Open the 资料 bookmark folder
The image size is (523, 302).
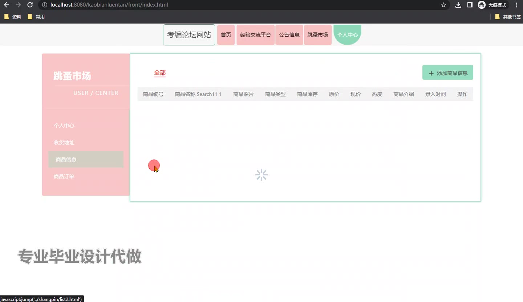click(13, 17)
